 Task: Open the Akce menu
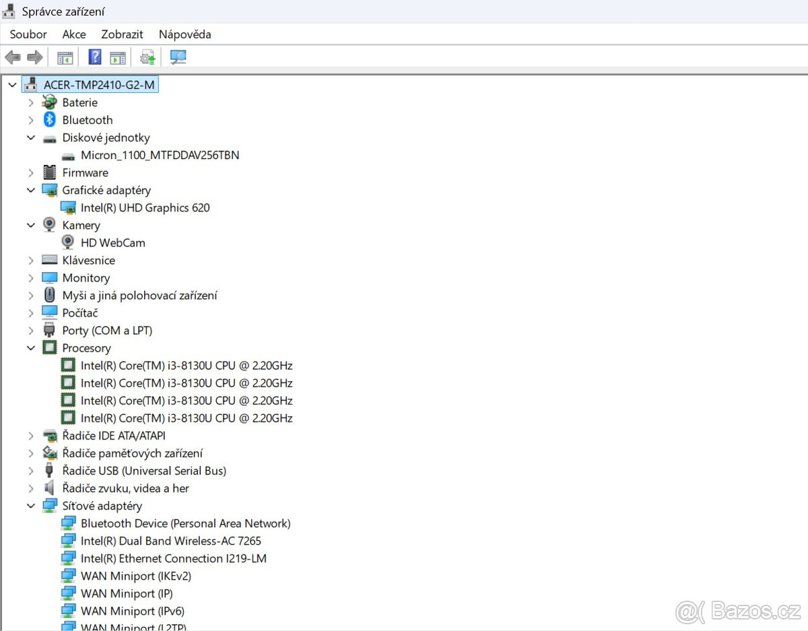click(x=73, y=34)
